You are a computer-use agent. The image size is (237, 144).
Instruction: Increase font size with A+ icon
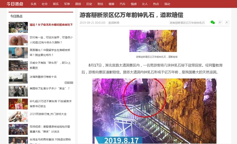(x=220, y=23)
